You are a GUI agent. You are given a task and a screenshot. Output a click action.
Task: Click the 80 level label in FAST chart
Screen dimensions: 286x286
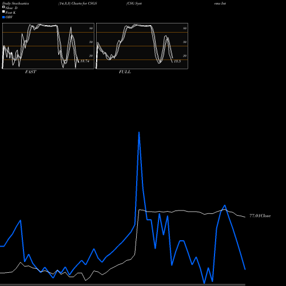click(x=91, y=28)
